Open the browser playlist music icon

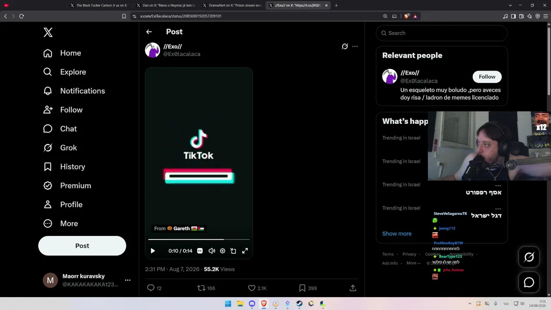coord(505,16)
